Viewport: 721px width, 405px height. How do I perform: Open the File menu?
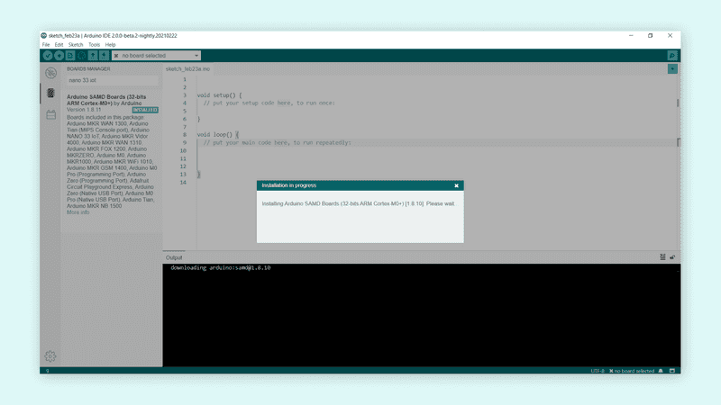(46, 44)
